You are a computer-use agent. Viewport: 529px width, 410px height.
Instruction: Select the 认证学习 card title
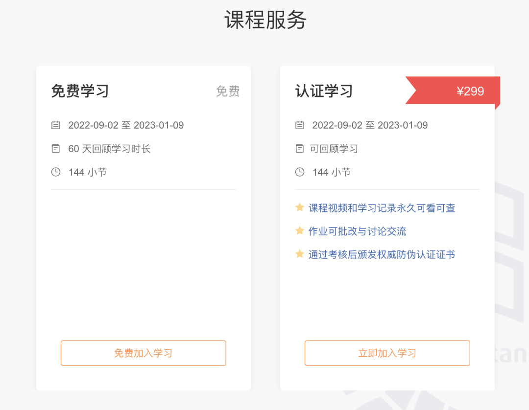pos(324,91)
